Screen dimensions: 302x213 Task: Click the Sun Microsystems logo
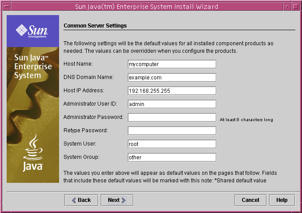tap(32, 31)
